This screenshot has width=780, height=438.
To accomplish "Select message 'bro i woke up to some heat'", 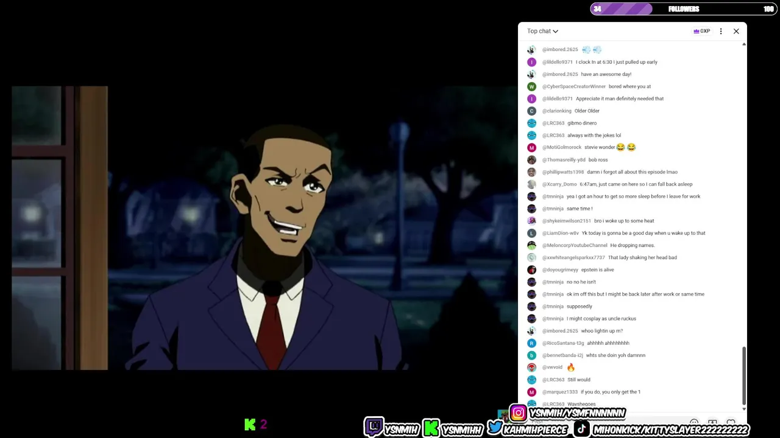I will [624, 221].
